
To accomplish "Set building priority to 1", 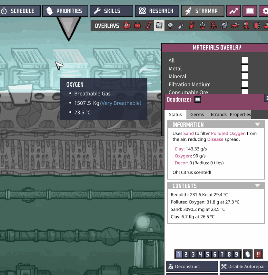I will [x=179, y=254].
